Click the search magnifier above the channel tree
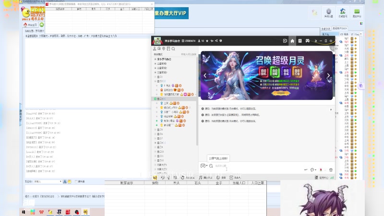Screen dimensions: 384x216 (x=173, y=49)
